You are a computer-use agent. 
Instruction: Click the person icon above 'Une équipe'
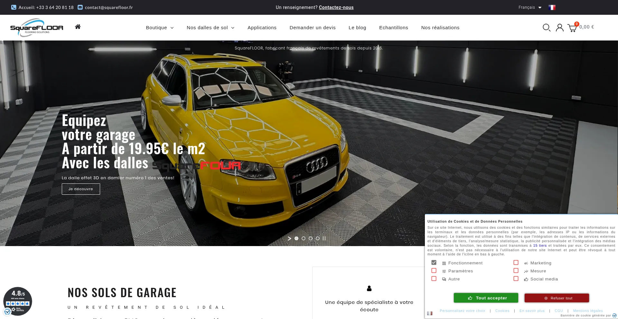(x=369, y=288)
